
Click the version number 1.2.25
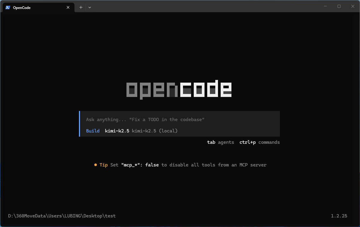pos(339,216)
